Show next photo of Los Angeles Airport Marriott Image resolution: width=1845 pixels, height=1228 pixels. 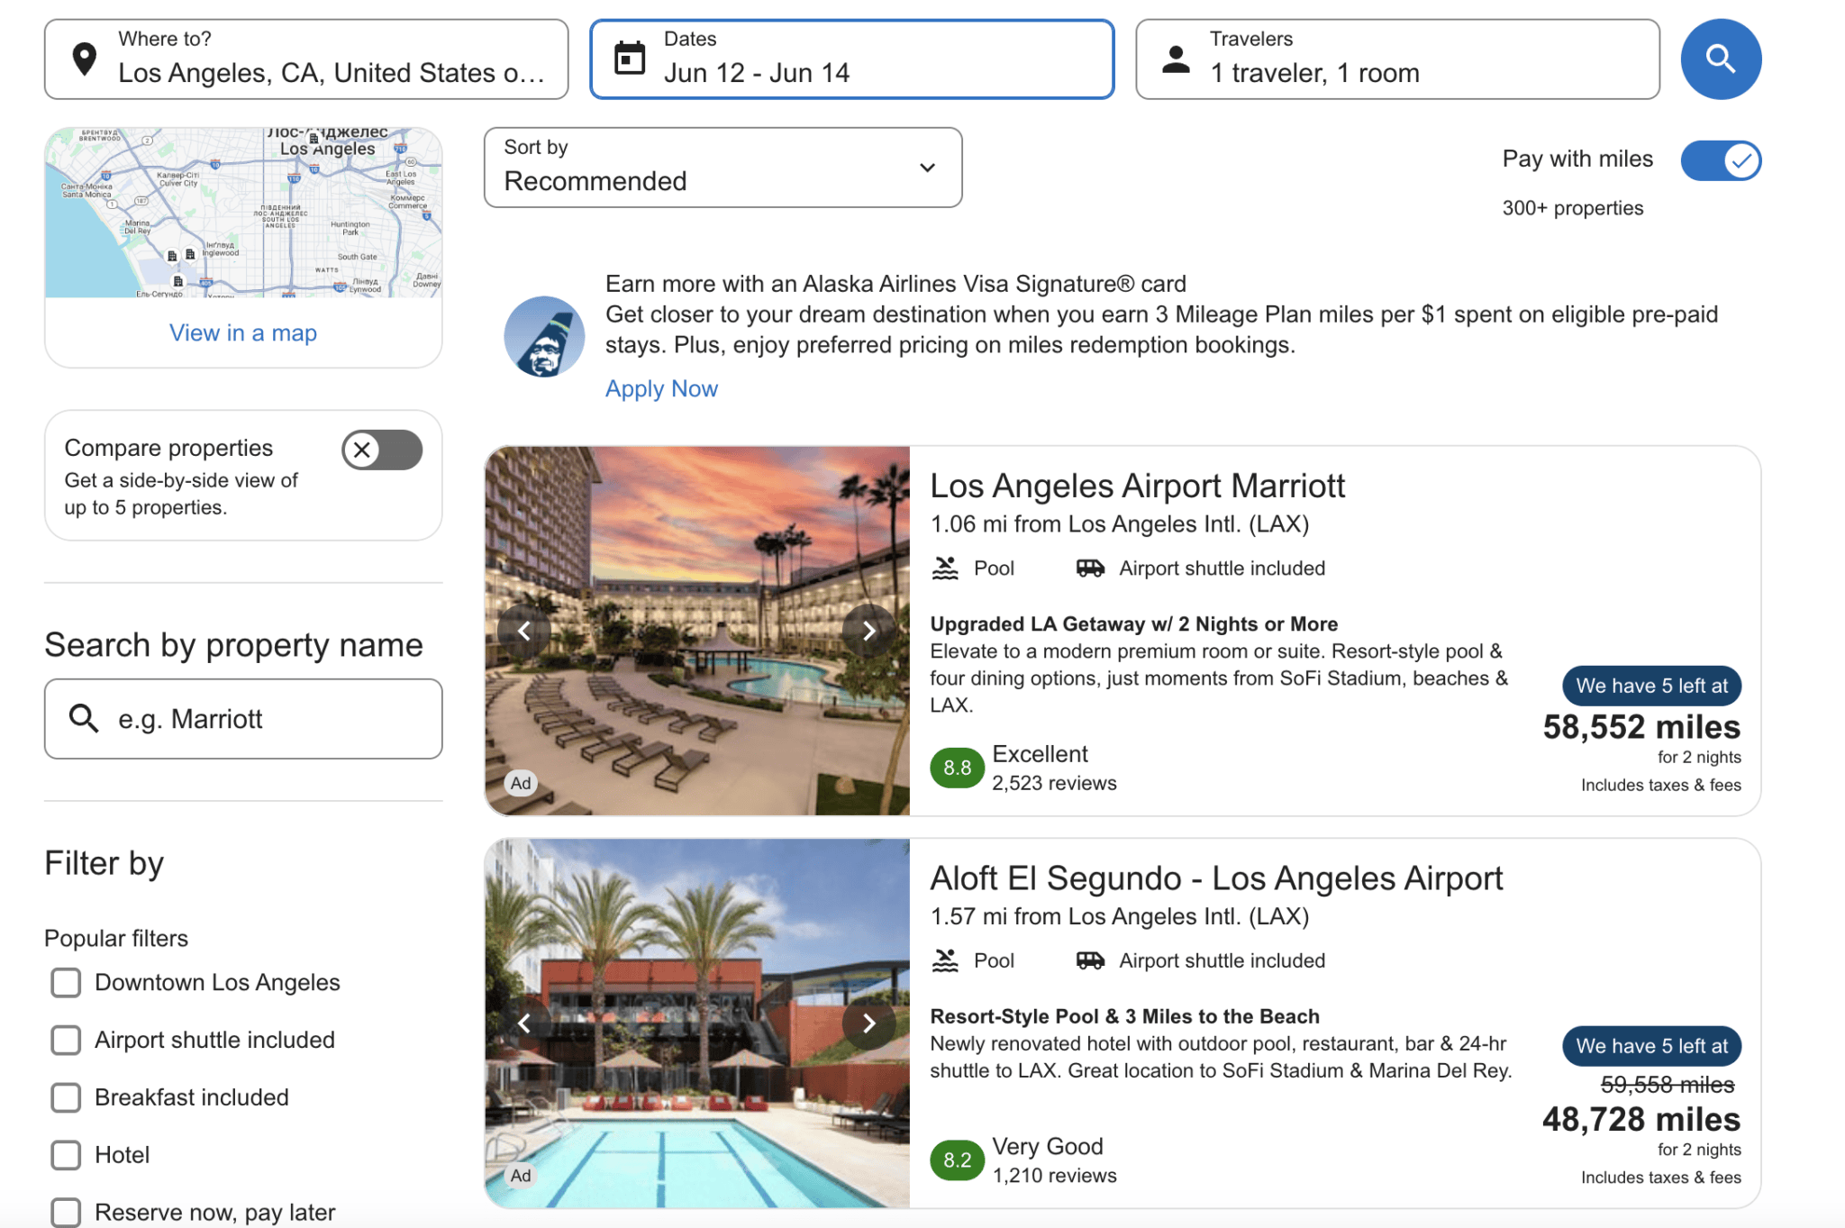coord(868,631)
